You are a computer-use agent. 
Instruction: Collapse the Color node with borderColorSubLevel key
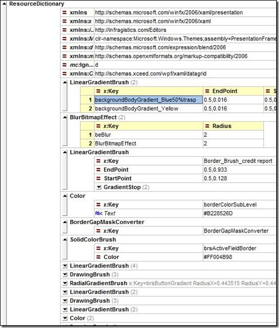click(x=65, y=196)
